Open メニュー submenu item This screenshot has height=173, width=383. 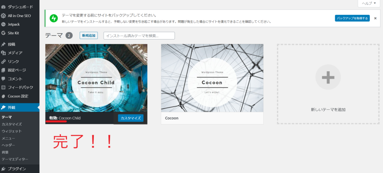(x=8, y=138)
